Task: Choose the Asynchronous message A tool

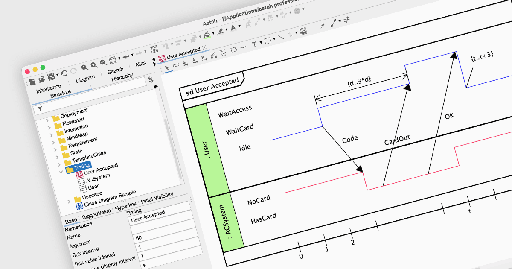Action: click(195, 61)
